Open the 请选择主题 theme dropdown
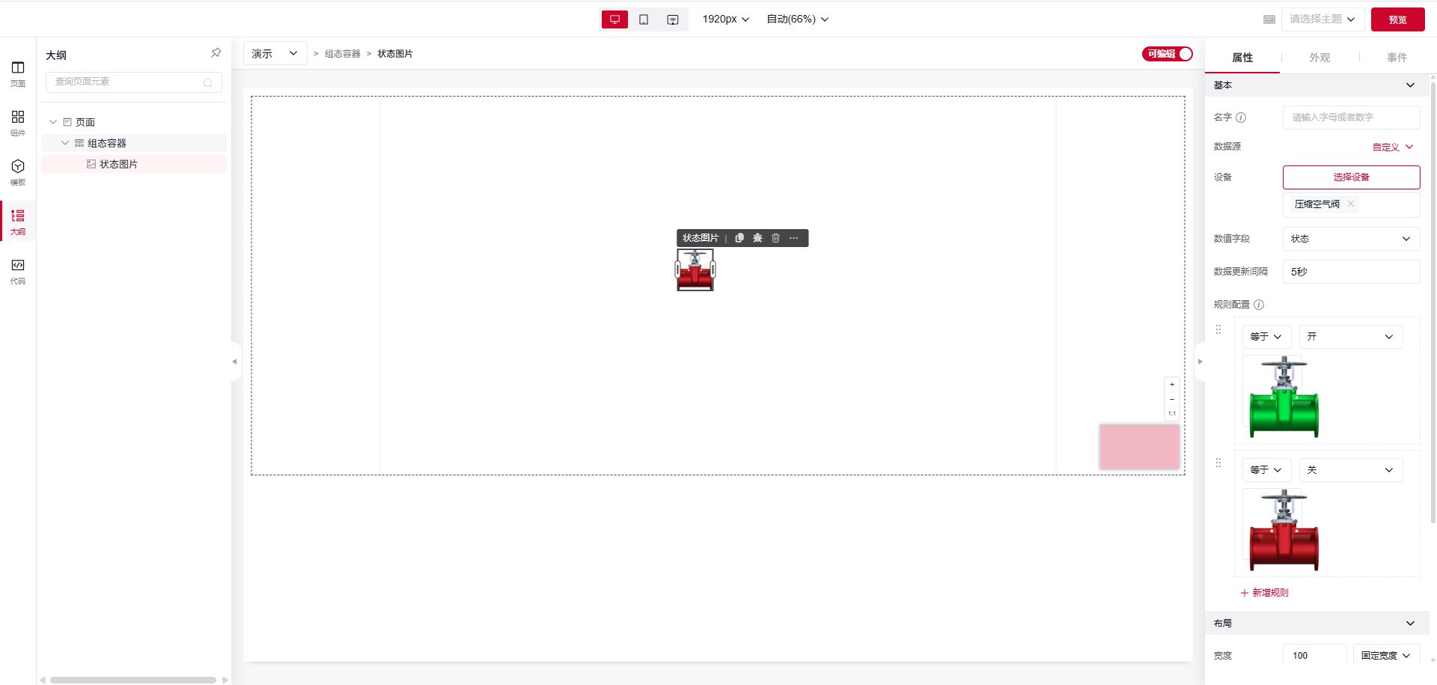1437x685 pixels. 1322,19
